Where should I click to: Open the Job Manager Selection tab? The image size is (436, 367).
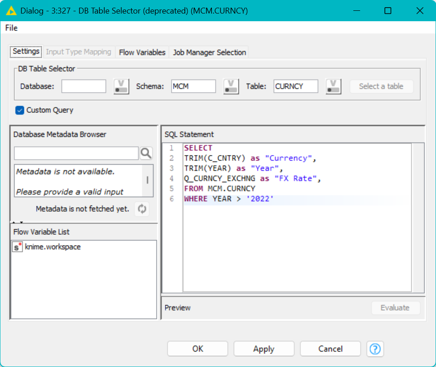point(209,52)
